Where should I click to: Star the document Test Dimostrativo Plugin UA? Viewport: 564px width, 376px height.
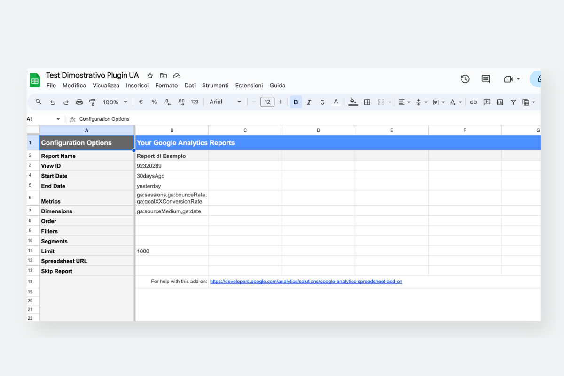(x=150, y=76)
